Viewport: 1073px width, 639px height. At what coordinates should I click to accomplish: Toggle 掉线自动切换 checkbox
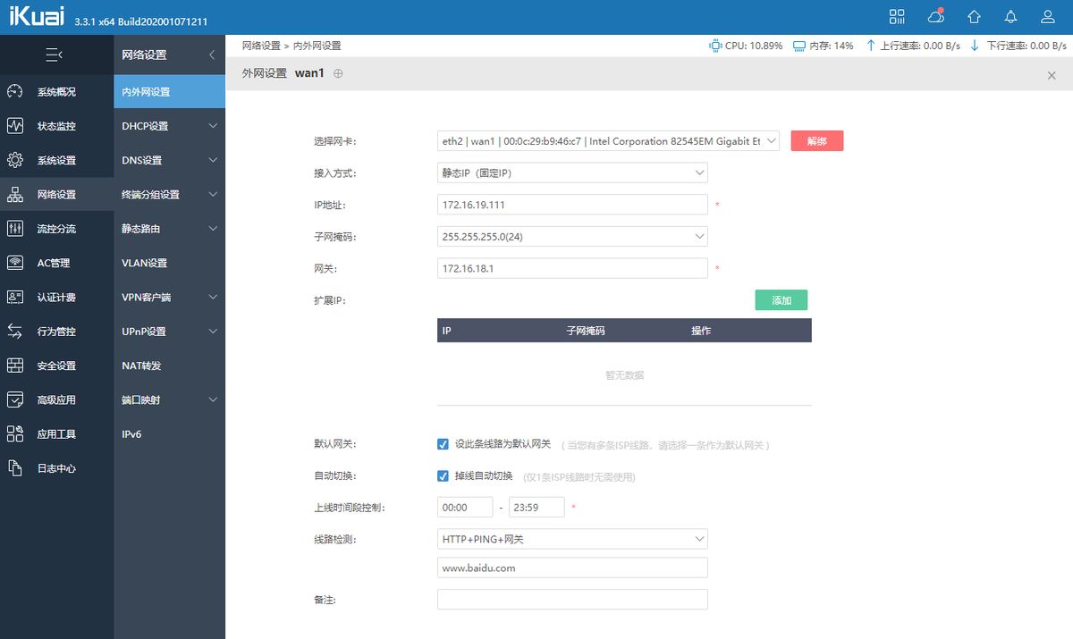pos(443,476)
